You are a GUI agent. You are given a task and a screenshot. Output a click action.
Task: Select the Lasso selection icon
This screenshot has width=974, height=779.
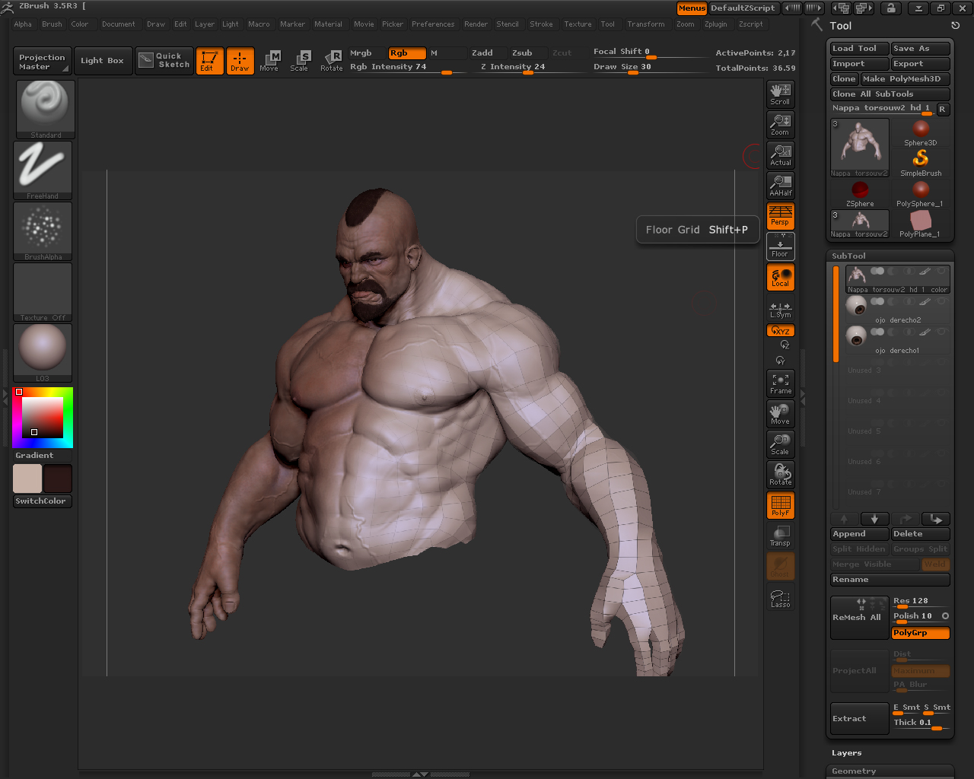point(781,599)
